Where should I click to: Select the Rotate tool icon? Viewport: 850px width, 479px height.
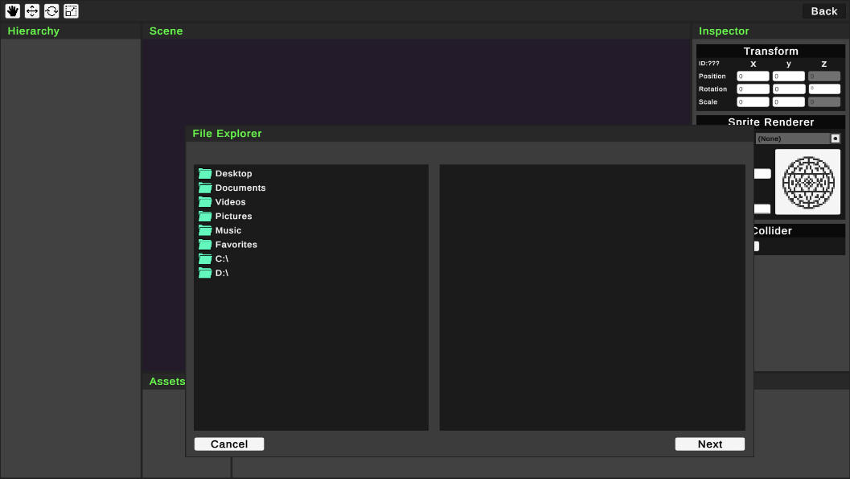point(51,11)
